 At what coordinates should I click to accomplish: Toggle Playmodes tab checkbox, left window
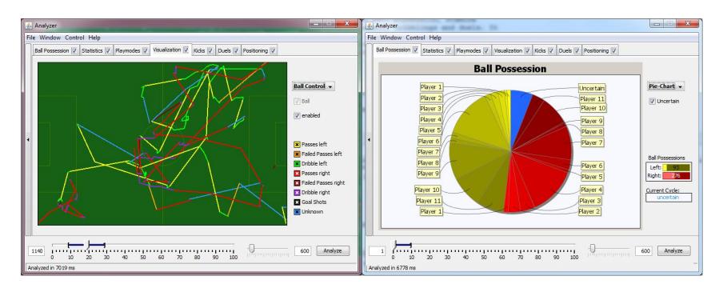[146, 50]
